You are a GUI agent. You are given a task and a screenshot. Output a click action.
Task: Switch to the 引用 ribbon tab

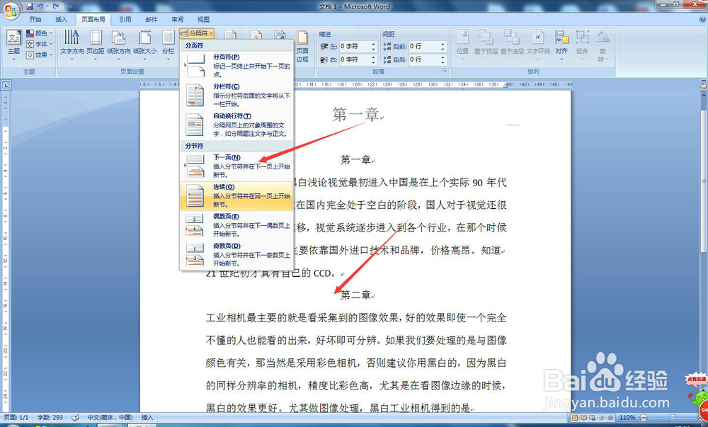pyautogui.click(x=125, y=19)
